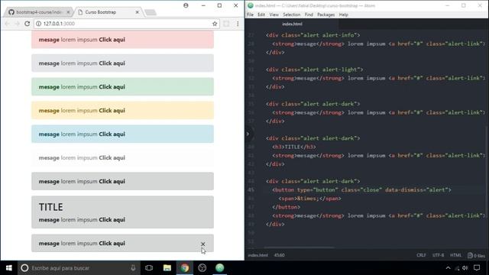Focus the 127.0.0.1:3000 address bar
Screen dimensions: 489x275
(126, 24)
